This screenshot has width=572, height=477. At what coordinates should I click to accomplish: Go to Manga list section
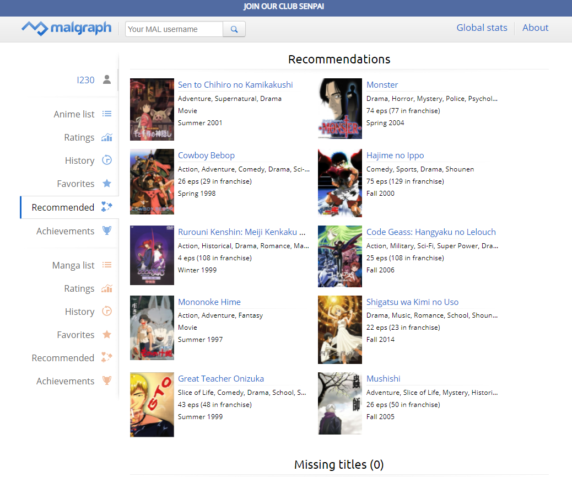click(73, 265)
